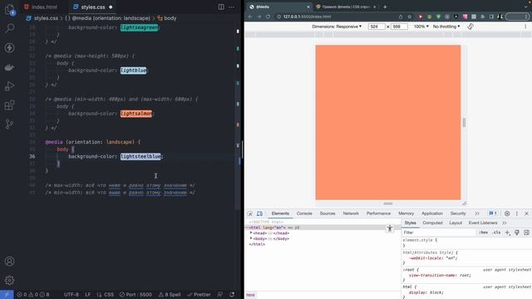Go forward in the browser

click(259, 17)
